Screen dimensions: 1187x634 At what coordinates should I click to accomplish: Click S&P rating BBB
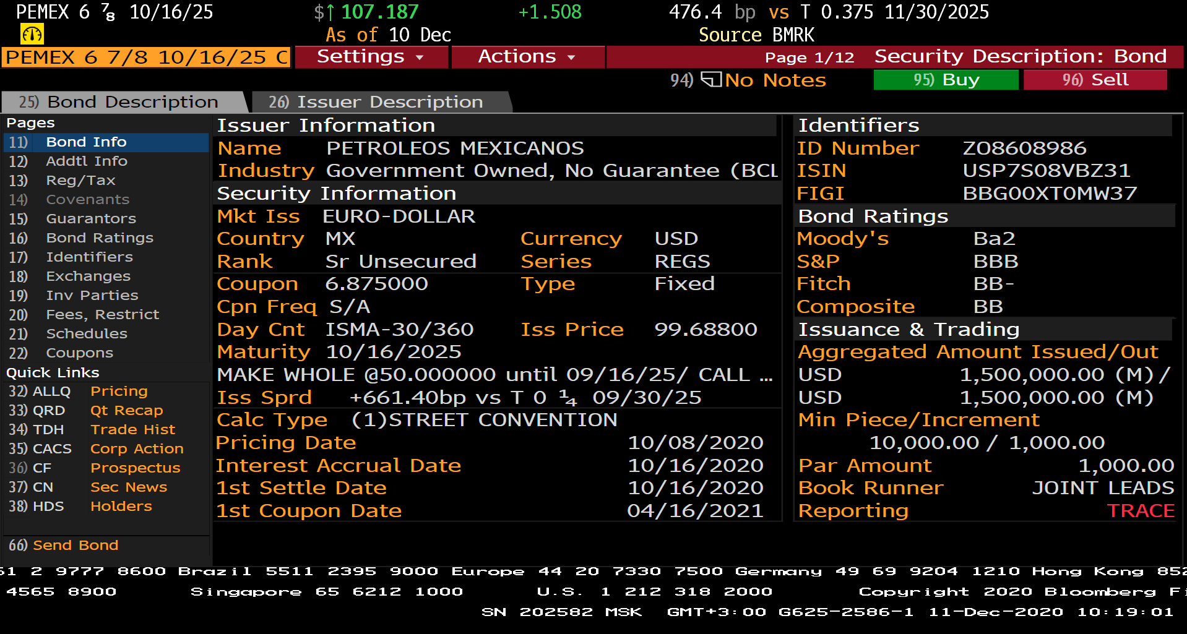[995, 262]
